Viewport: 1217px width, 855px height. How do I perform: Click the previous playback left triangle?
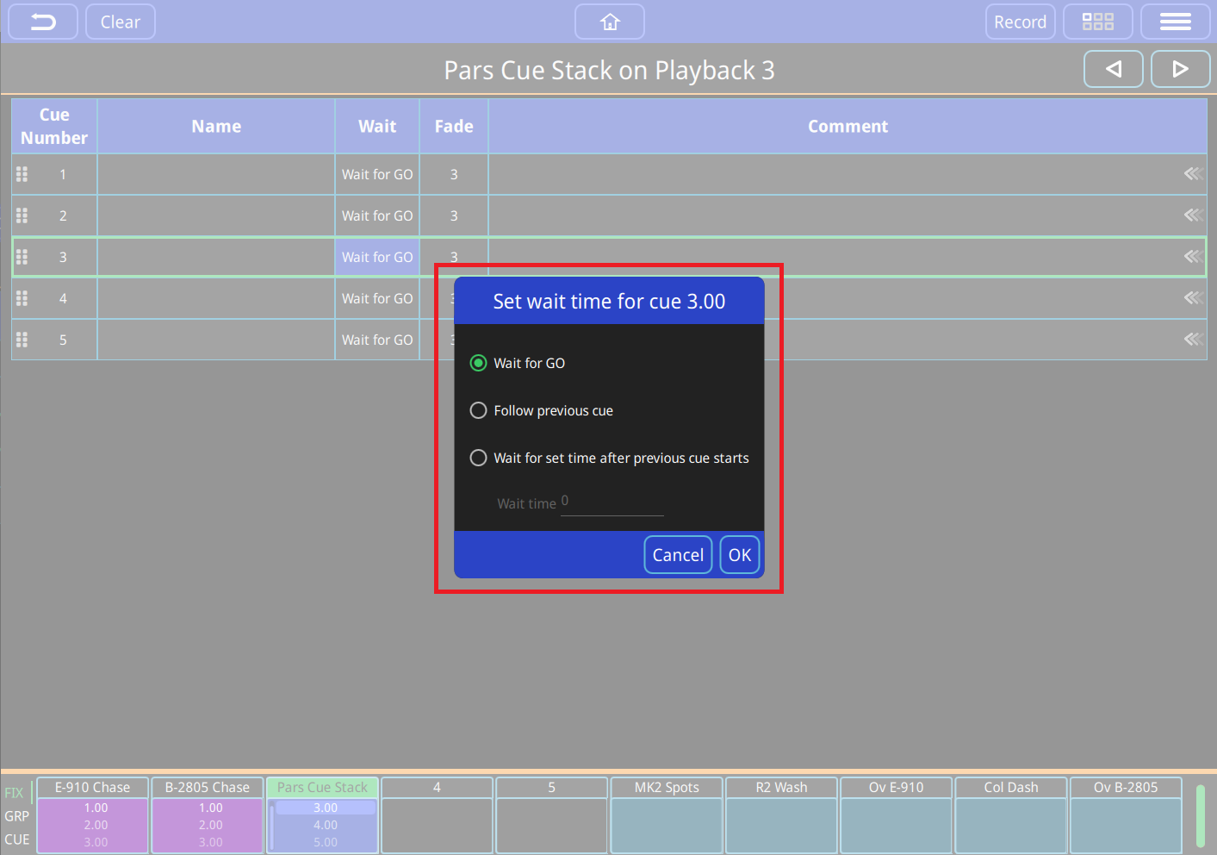tap(1113, 69)
